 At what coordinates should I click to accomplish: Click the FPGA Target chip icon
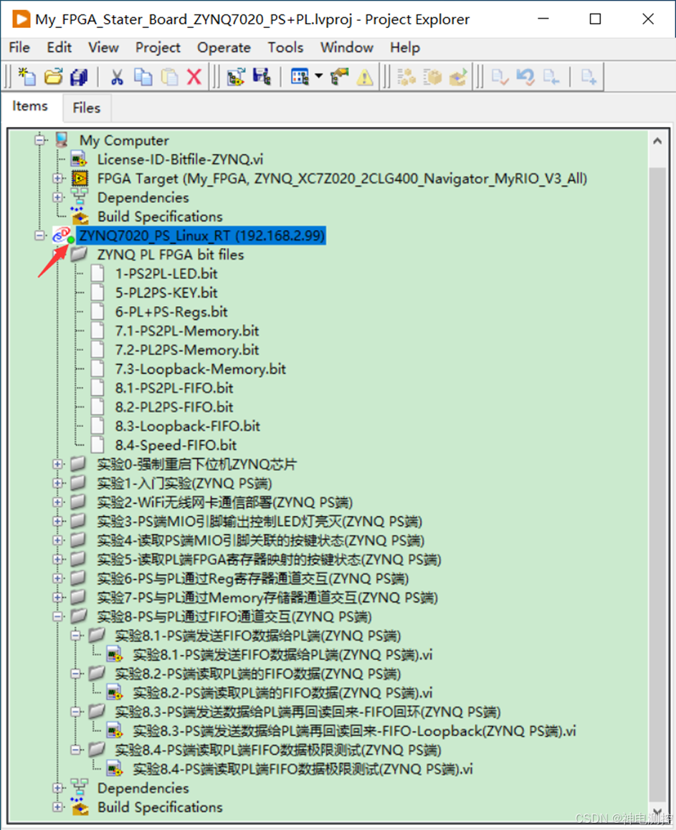tap(80, 178)
